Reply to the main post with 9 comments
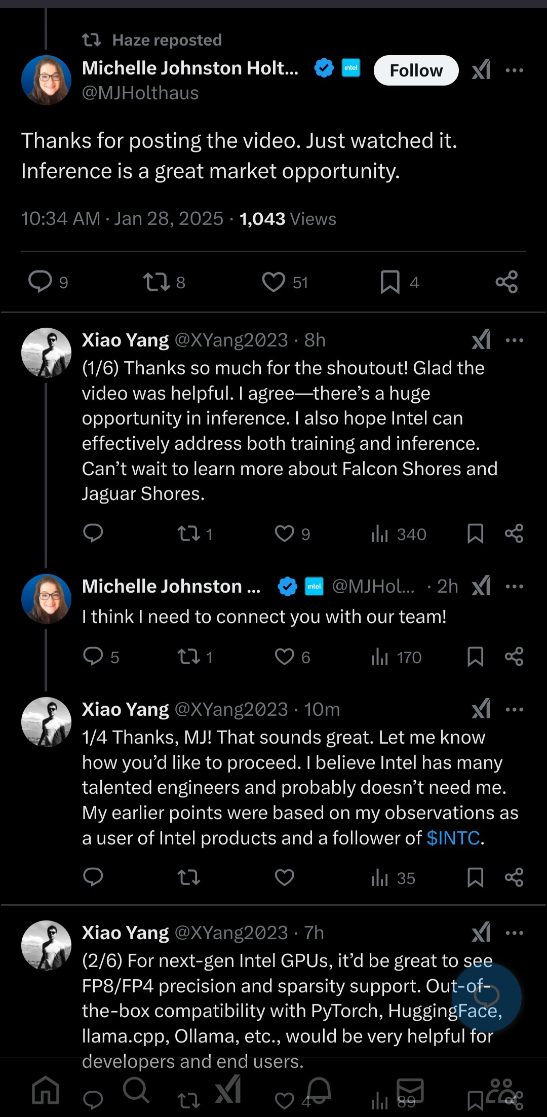 click(x=41, y=282)
